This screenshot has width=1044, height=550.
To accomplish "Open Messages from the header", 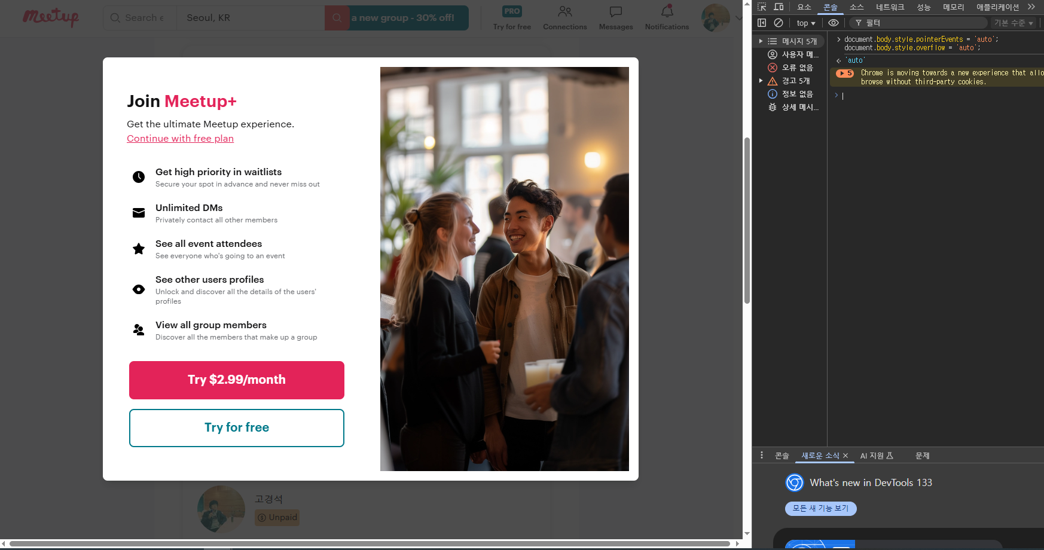I will pos(616,18).
